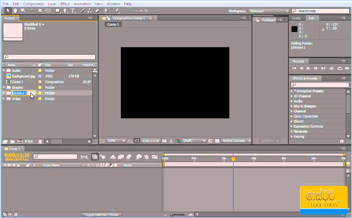Open the Layer menu
Screen dimensions: 352x218
click(52, 4)
